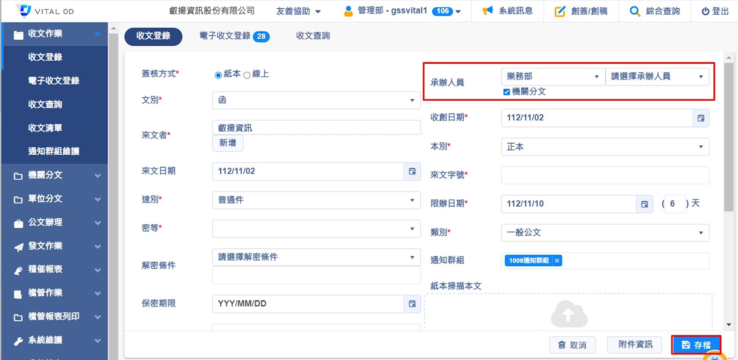Open the 文別 dropdown
Image resolution: width=738 pixels, height=360 pixels.
316,100
